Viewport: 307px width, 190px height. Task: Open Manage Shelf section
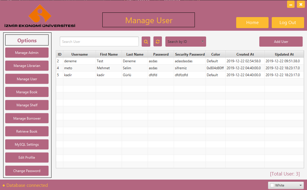pos(27,105)
